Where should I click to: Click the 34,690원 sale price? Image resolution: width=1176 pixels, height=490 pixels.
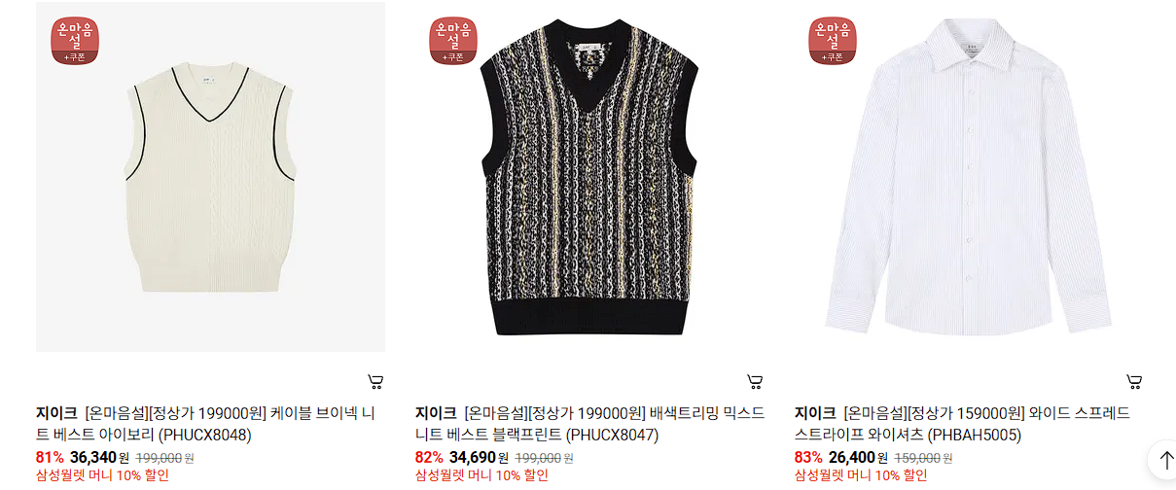click(479, 457)
